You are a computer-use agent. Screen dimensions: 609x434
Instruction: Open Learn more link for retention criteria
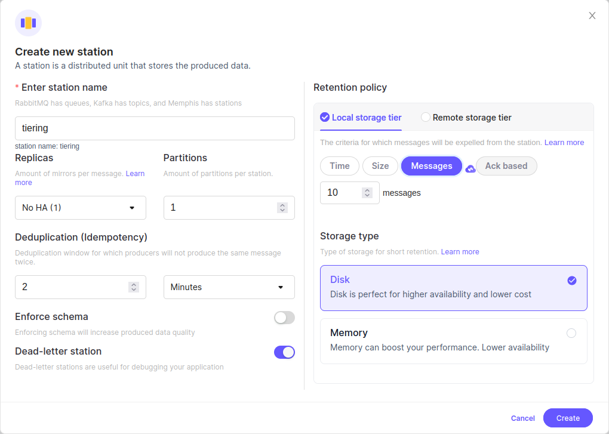click(564, 143)
